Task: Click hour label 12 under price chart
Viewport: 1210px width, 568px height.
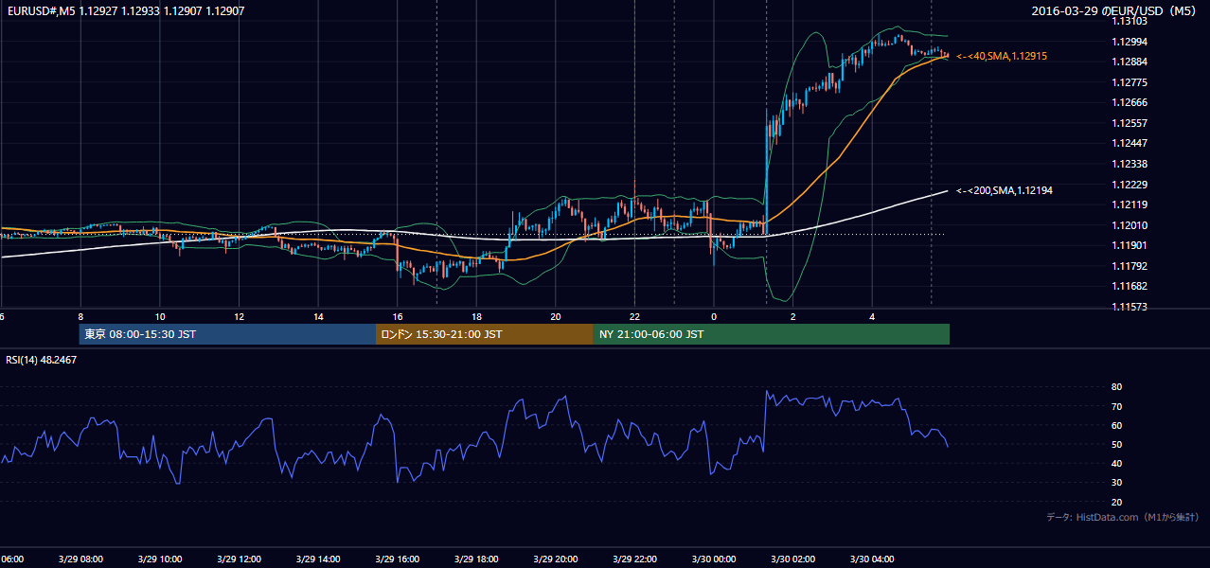Action: pyautogui.click(x=239, y=316)
